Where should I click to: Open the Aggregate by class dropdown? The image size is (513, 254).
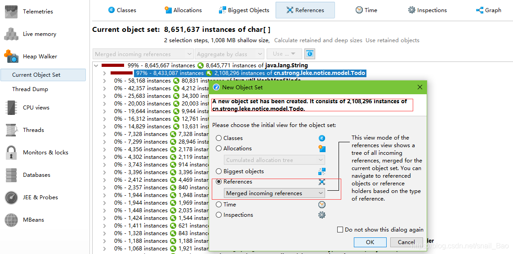coord(229,54)
